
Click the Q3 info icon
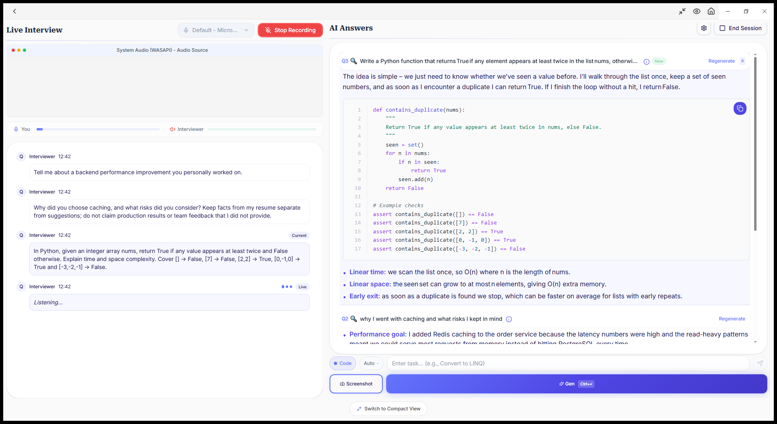coord(647,61)
